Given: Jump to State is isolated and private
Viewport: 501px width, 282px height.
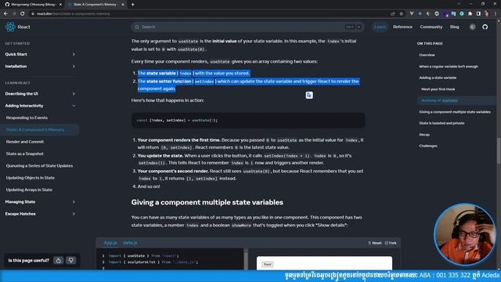Looking at the screenshot, I should pyautogui.click(x=442, y=123).
